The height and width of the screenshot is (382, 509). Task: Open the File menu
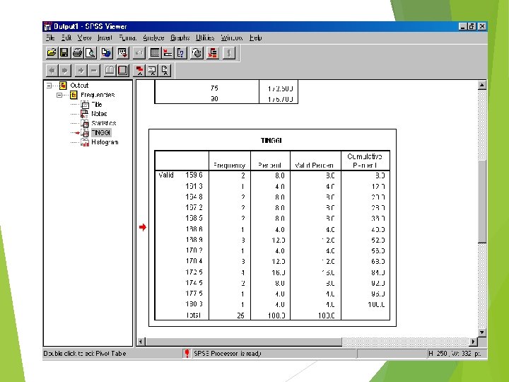pyautogui.click(x=50, y=37)
